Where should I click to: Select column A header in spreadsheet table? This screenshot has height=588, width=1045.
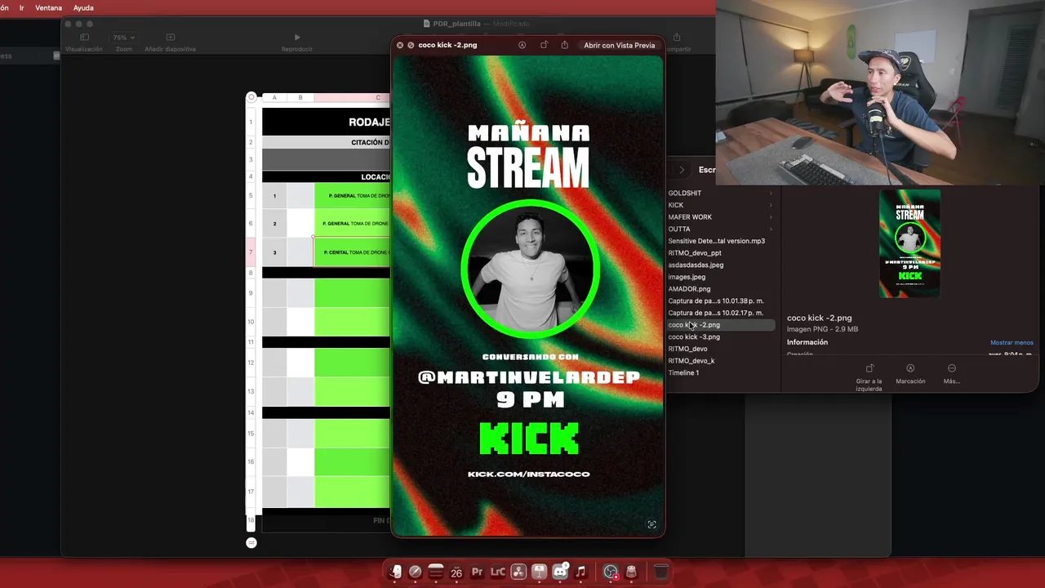pyautogui.click(x=274, y=97)
